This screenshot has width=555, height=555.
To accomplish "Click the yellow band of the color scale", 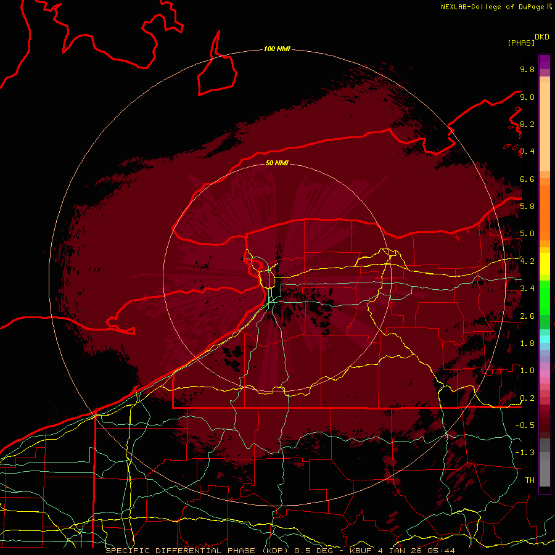I will point(545,264).
